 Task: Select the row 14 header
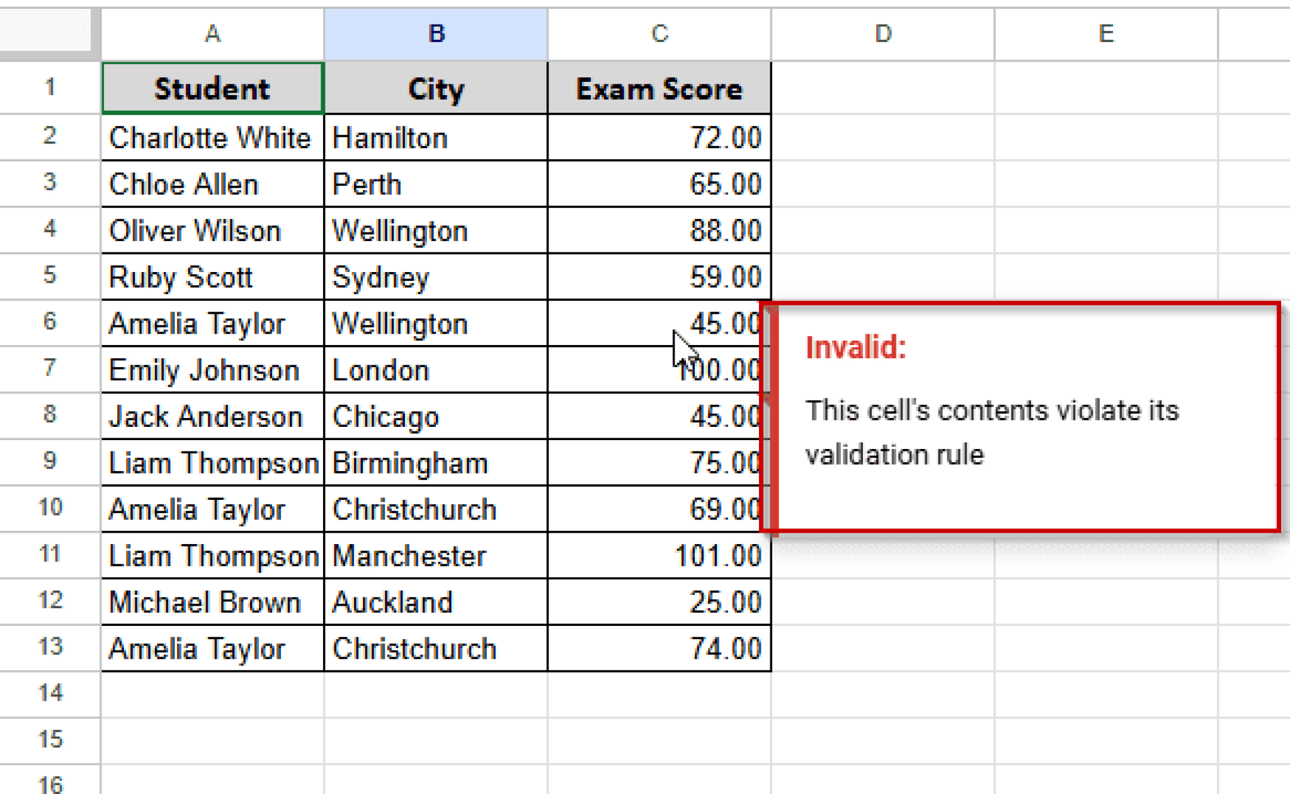[50, 693]
